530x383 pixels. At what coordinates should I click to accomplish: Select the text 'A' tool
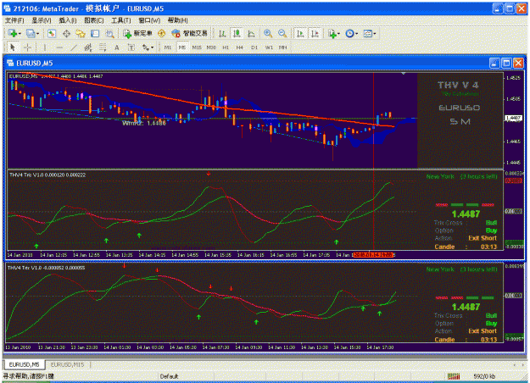click(117, 47)
